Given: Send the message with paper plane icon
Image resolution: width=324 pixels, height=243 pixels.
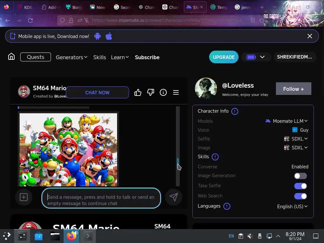Looking at the screenshot, I should pyautogui.click(x=174, y=197).
